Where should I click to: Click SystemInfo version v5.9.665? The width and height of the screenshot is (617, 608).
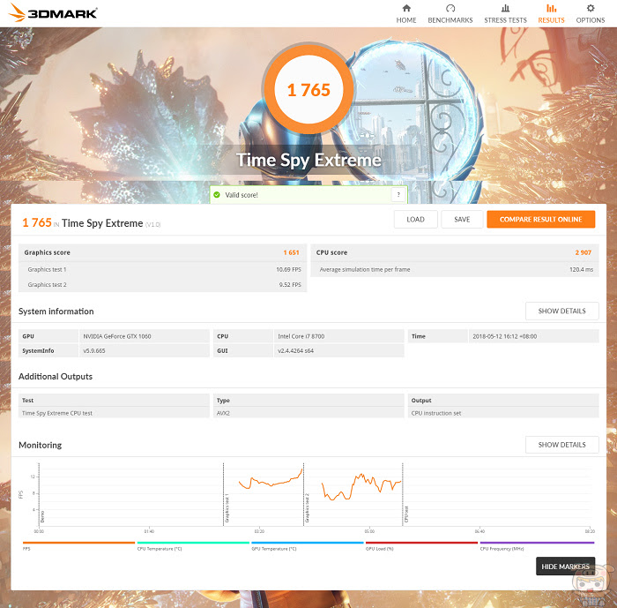click(x=94, y=350)
